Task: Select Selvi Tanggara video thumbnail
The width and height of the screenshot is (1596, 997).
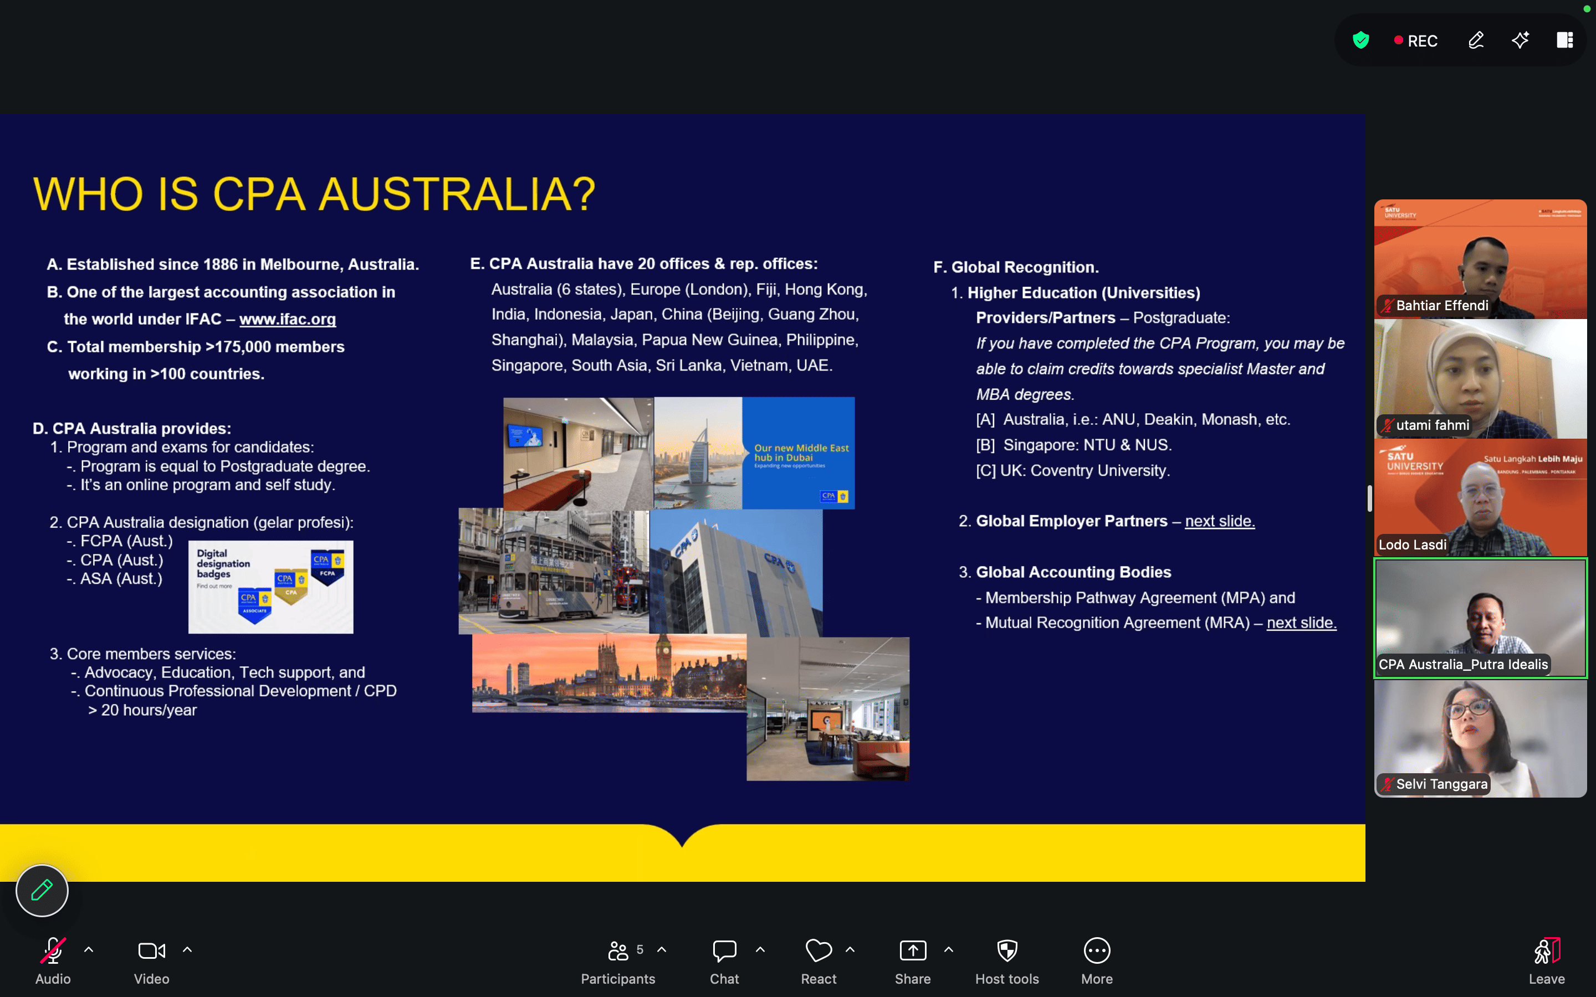Action: coord(1481,738)
